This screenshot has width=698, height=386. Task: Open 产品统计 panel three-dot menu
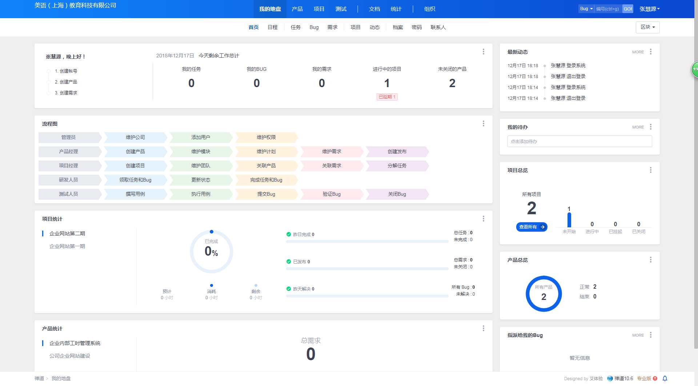click(x=483, y=328)
